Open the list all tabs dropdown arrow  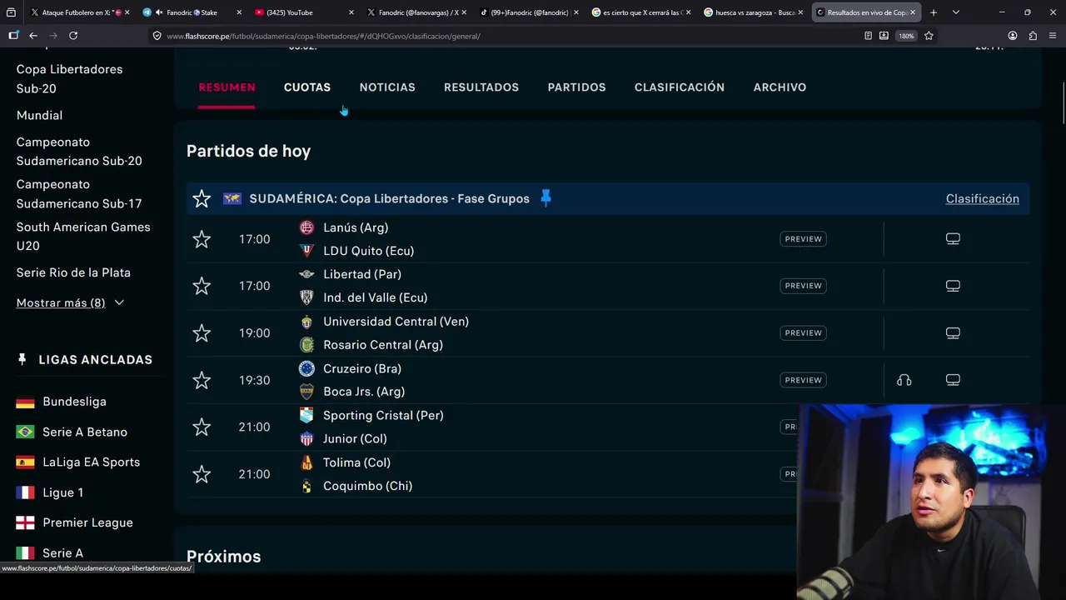tap(955, 12)
